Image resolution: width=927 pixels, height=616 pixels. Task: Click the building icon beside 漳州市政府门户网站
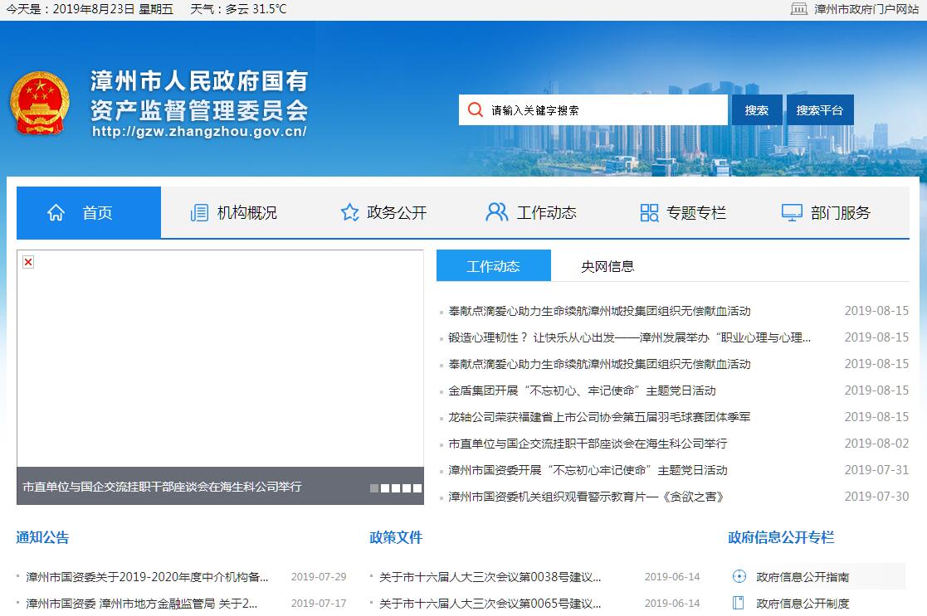798,9
